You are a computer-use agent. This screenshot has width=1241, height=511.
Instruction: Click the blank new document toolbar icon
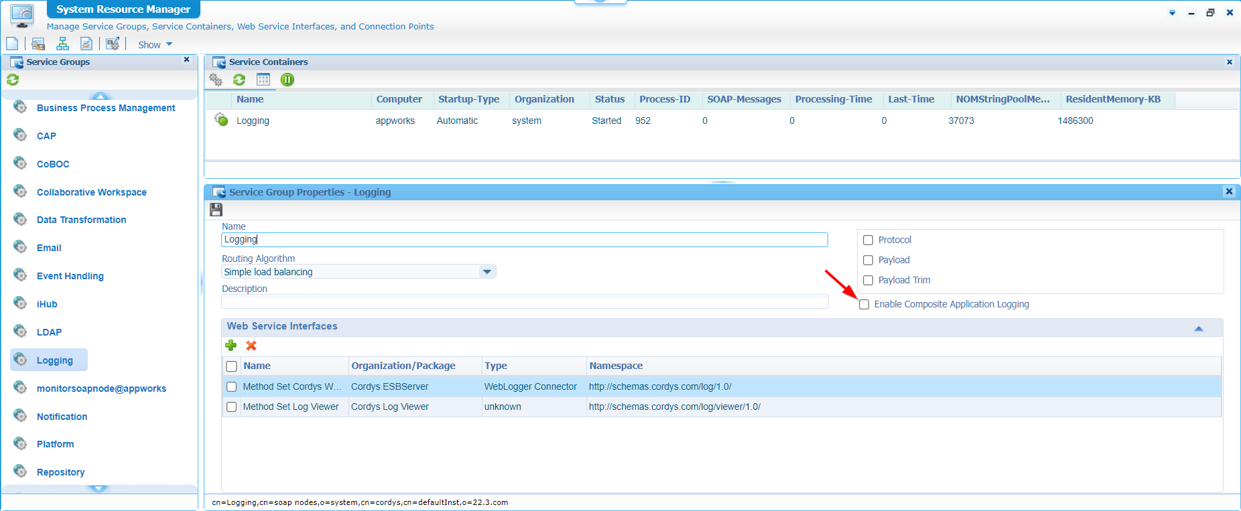(12, 44)
